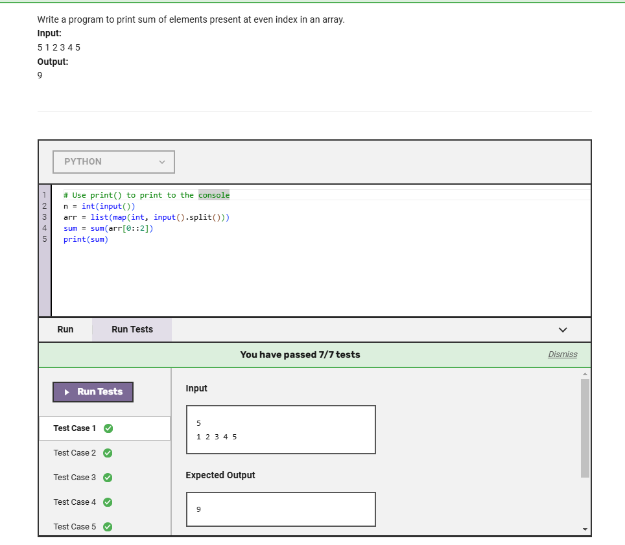Open the PYTHON language dropdown
The image size is (625, 545).
113,162
